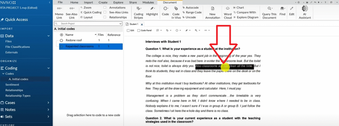Click the save icon in title bar
Viewport: 339px width, 126px height.
(x=307, y=2)
